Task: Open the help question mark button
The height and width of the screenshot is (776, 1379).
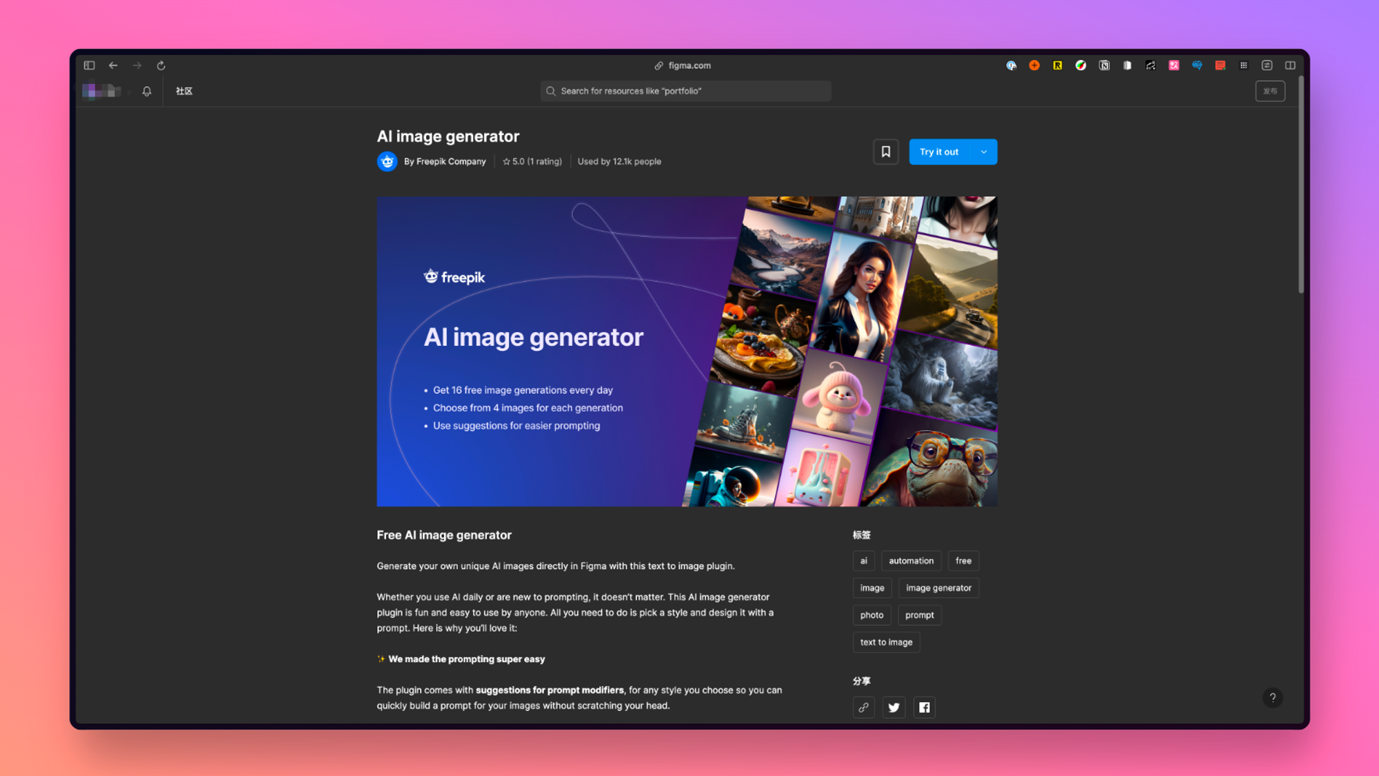Action: coord(1273,697)
